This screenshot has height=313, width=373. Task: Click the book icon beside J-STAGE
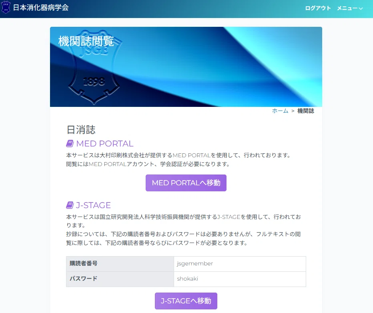point(70,205)
